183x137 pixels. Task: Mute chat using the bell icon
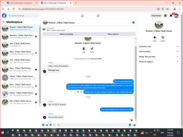(154, 37)
